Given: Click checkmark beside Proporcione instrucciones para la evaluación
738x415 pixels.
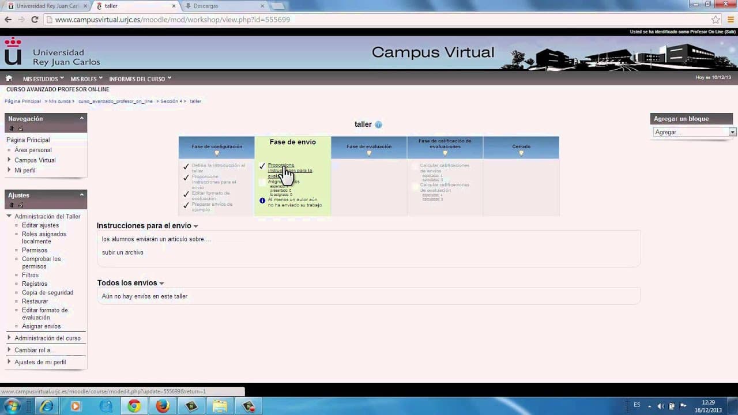Looking at the screenshot, I should tap(262, 166).
